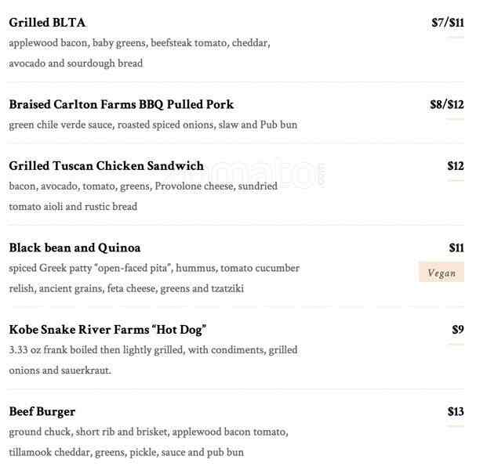Click the Vegan tag badge
487x470 pixels.
pyautogui.click(x=442, y=273)
